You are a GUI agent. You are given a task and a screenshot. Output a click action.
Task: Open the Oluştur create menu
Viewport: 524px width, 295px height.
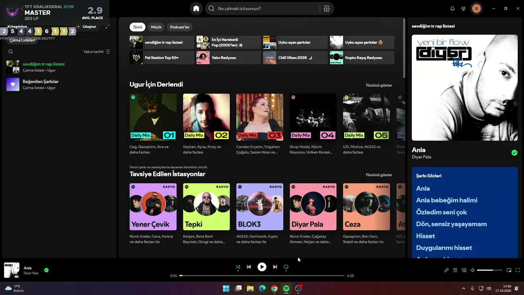tap(86, 27)
